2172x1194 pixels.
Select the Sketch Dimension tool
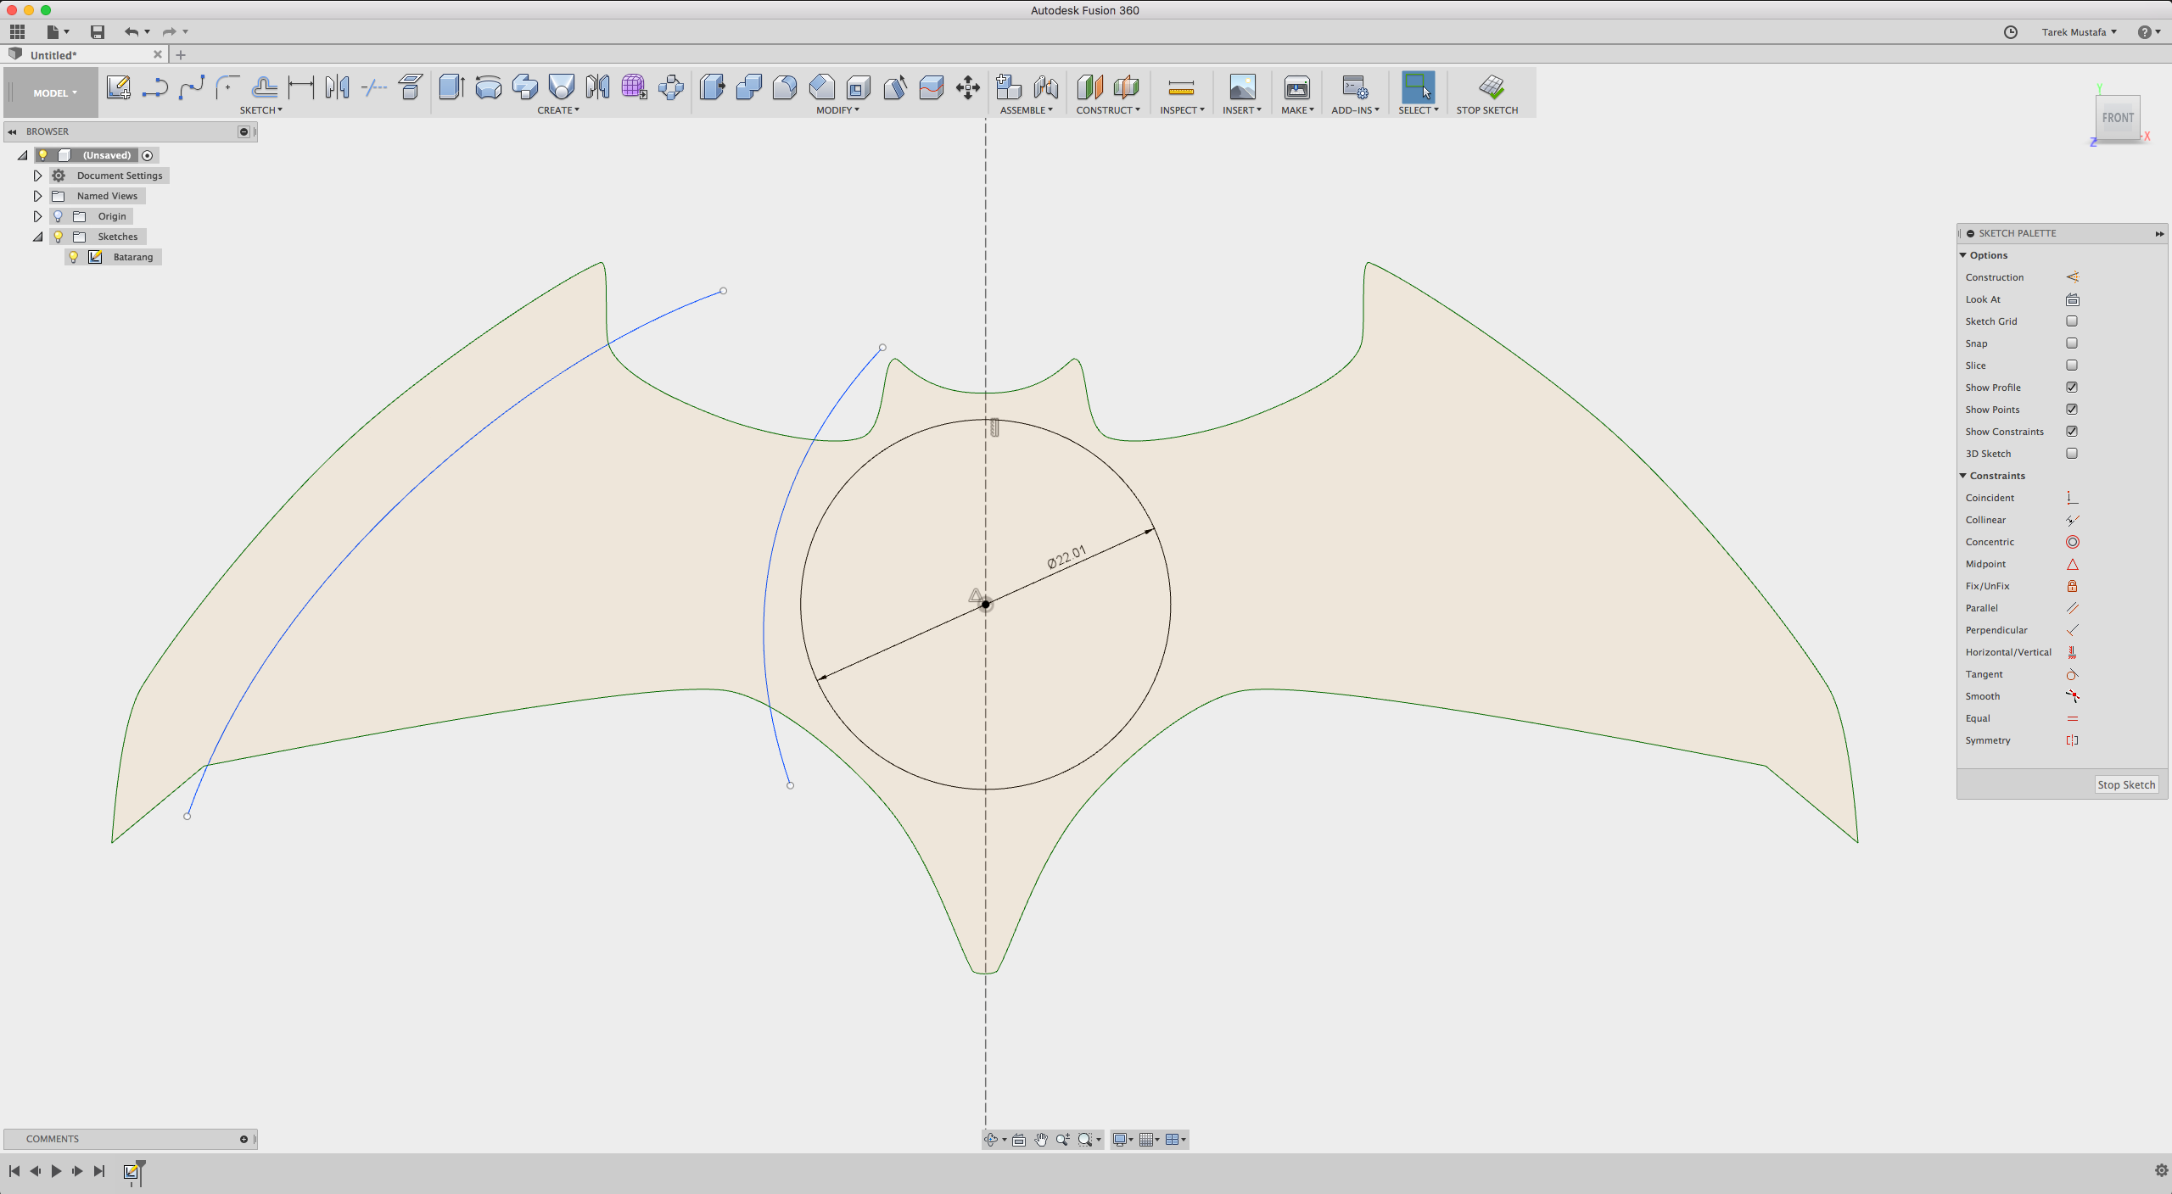click(x=300, y=87)
